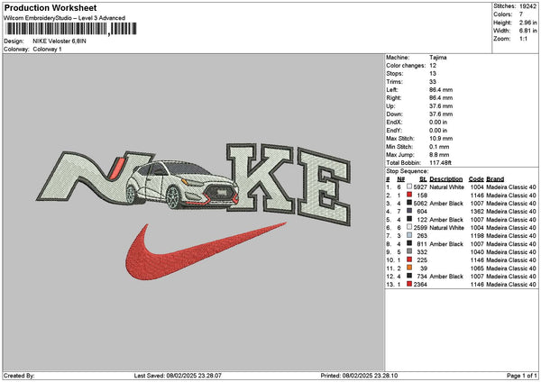The width and height of the screenshot is (541, 382).
Task: Select the orange swatch in stop row 11
Action: pos(409,268)
